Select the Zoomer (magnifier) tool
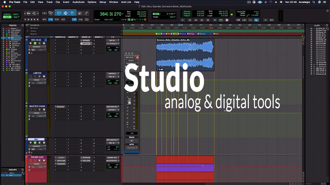Viewport: 330px width, 185px height. (51, 13)
